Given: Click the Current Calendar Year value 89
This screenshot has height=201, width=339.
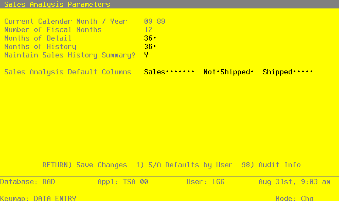Looking at the screenshot, I should (x=161, y=22).
